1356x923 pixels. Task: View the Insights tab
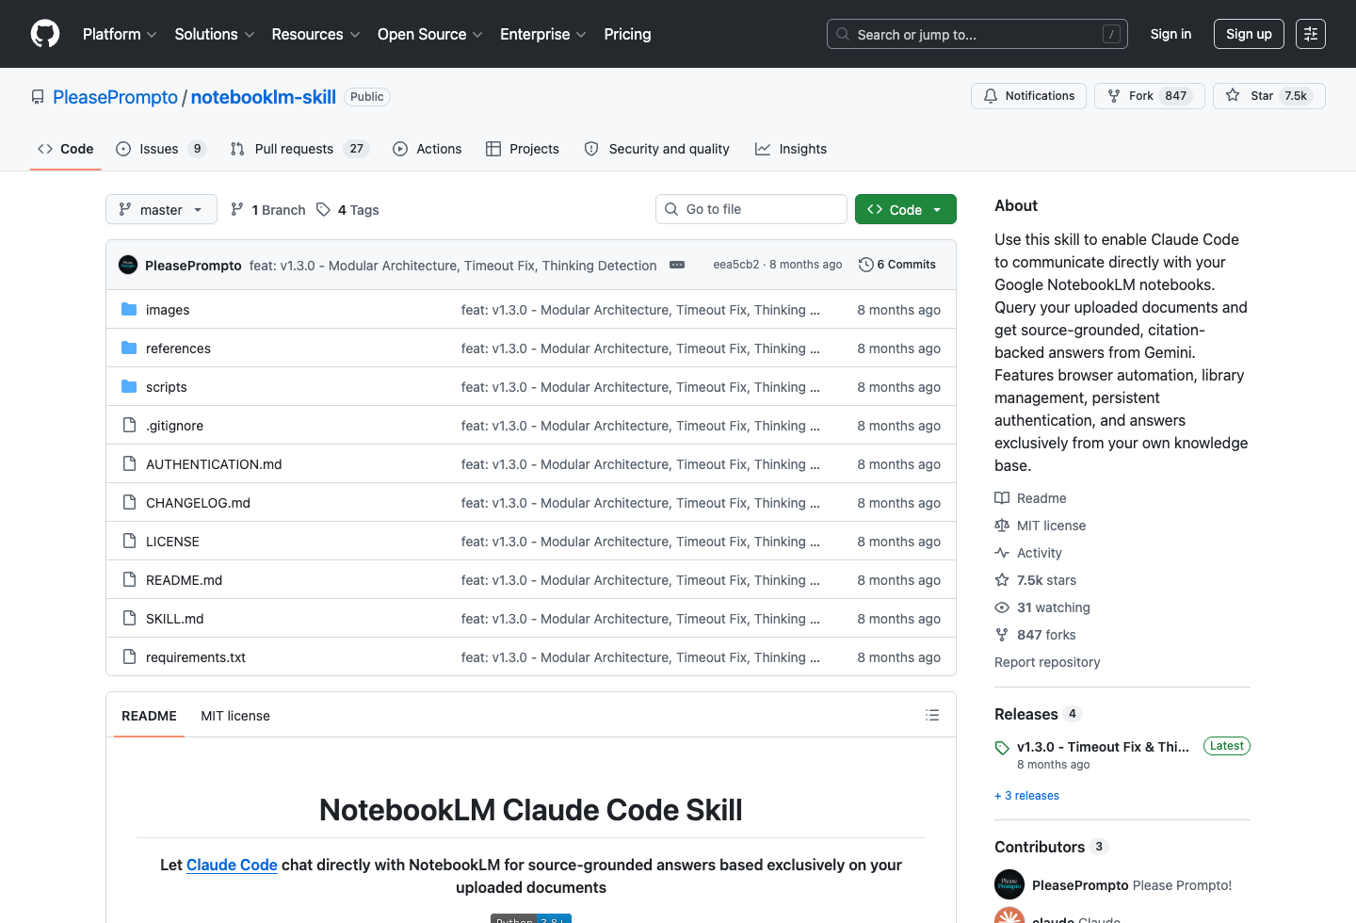(791, 149)
